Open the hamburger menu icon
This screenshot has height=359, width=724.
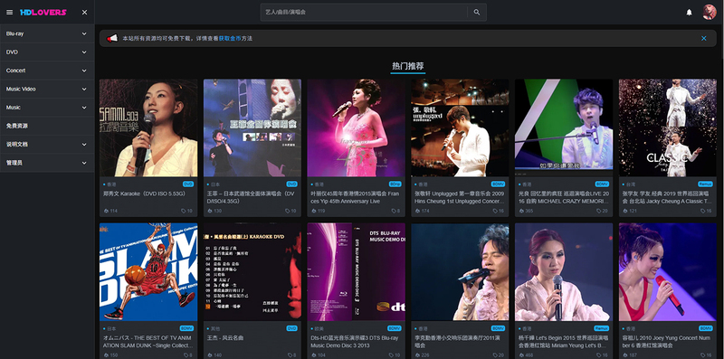[9, 13]
